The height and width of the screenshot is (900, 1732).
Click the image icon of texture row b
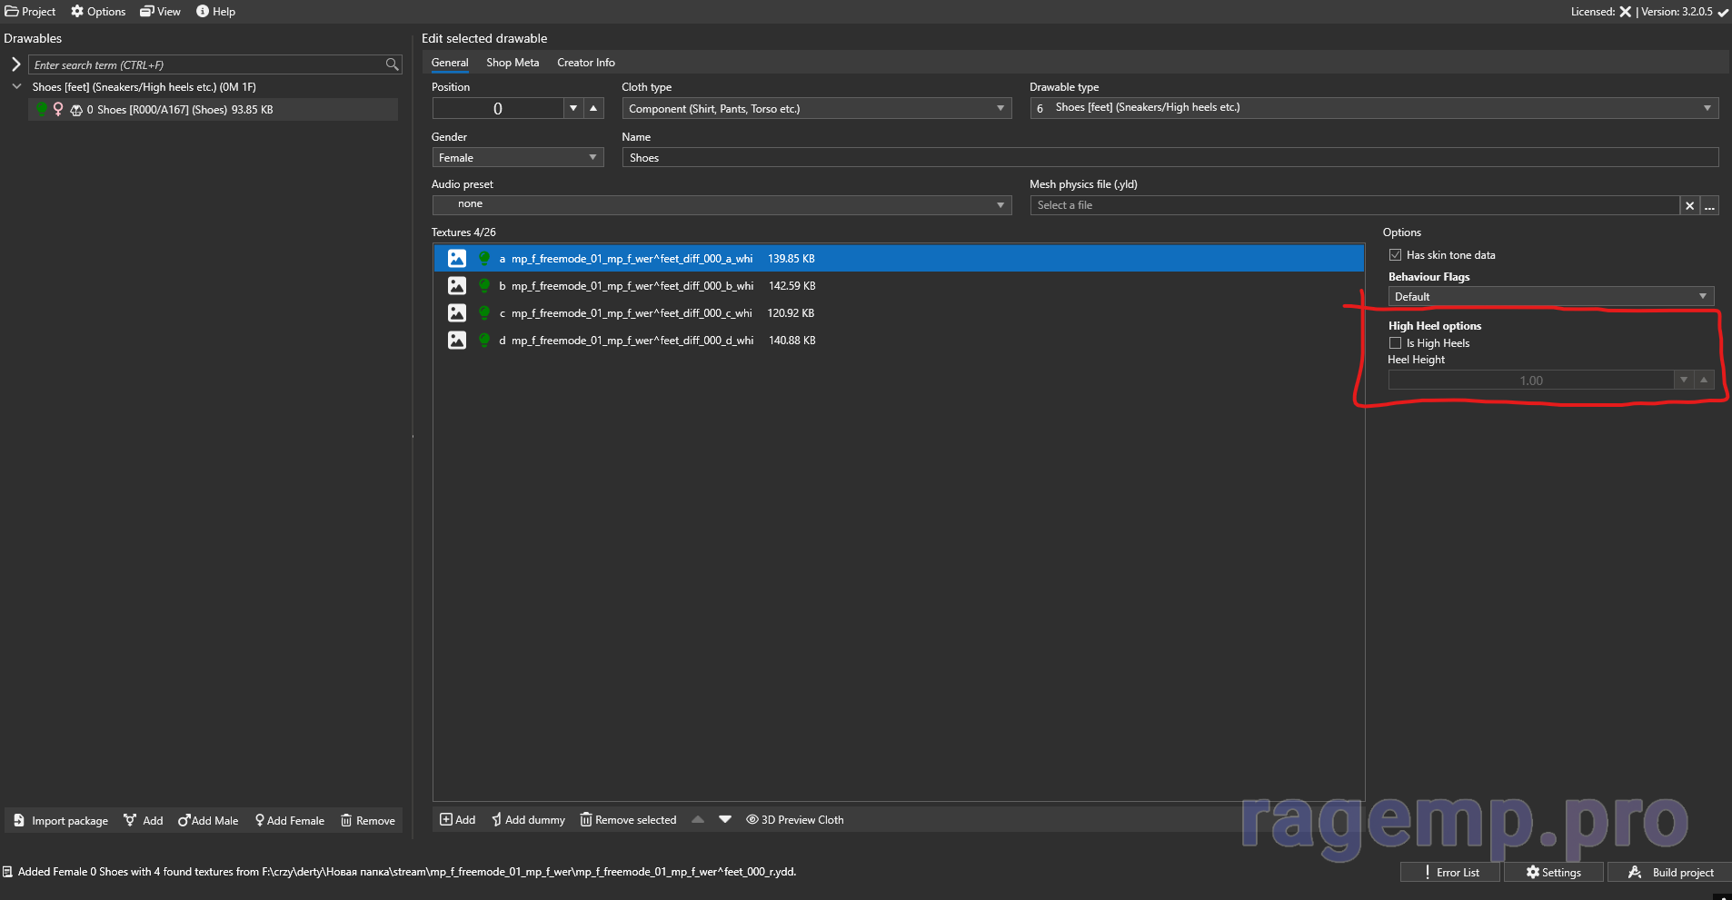point(457,286)
